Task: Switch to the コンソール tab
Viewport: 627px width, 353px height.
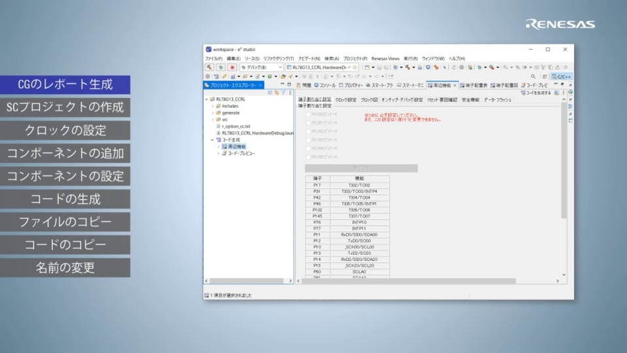Action: [325, 85]
